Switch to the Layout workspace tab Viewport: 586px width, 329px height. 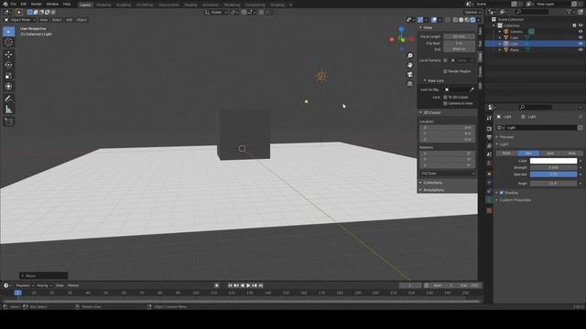pyautogui.click(x=85, y=5)
